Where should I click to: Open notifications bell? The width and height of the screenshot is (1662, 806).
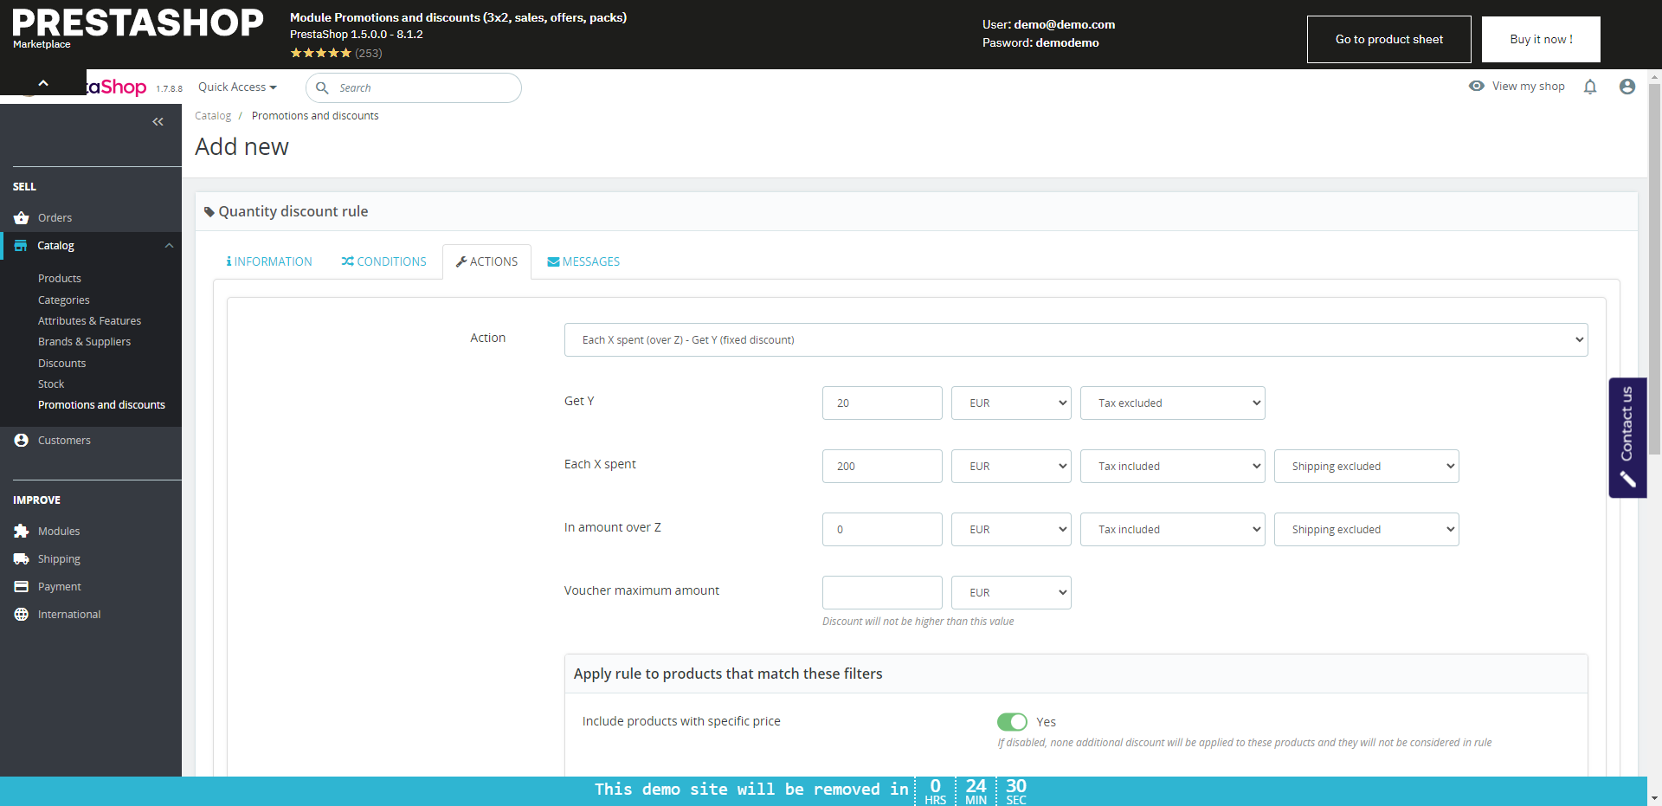pyautogui.click(x=1590, y=87)
